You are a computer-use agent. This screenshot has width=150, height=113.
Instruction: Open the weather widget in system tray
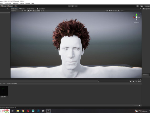[141, 111]
